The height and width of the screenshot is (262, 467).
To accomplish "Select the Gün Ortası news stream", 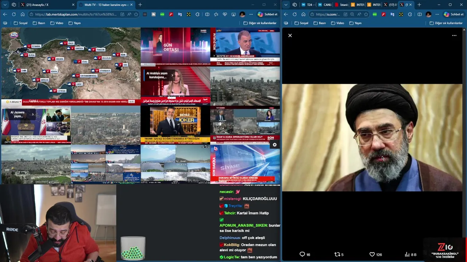I will pos(175,47).
